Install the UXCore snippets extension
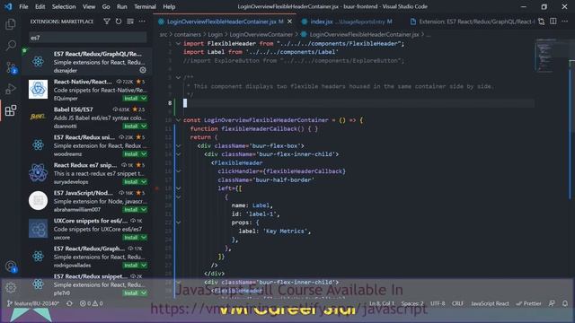Image resolution: width=575 pixels, height=323 pixels. tap(131, 238)
